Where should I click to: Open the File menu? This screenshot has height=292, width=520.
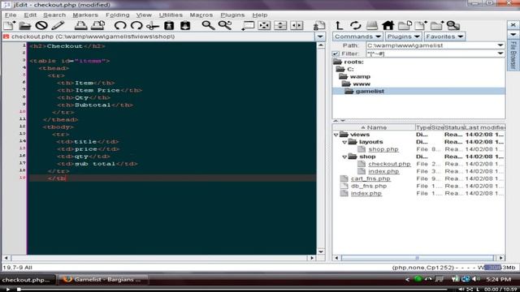11,15
